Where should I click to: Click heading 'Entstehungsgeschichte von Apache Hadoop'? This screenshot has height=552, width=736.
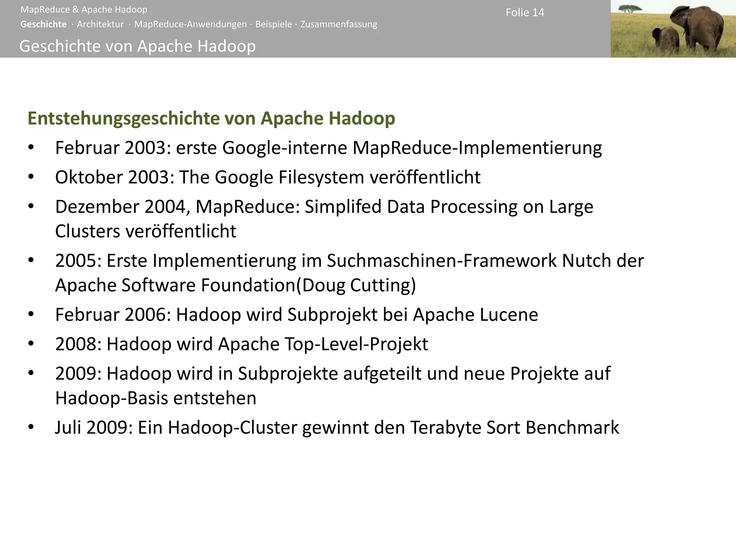pos(211,118)
